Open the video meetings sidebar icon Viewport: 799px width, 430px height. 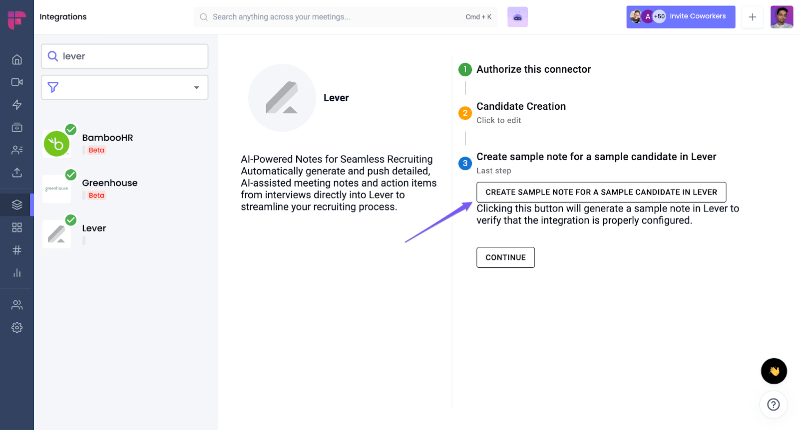(x=17, y=82)
